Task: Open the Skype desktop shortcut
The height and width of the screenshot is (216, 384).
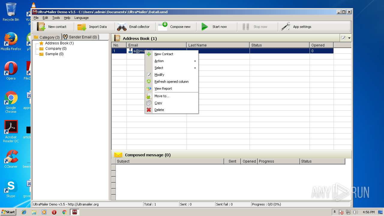Action: click(11, 189)
